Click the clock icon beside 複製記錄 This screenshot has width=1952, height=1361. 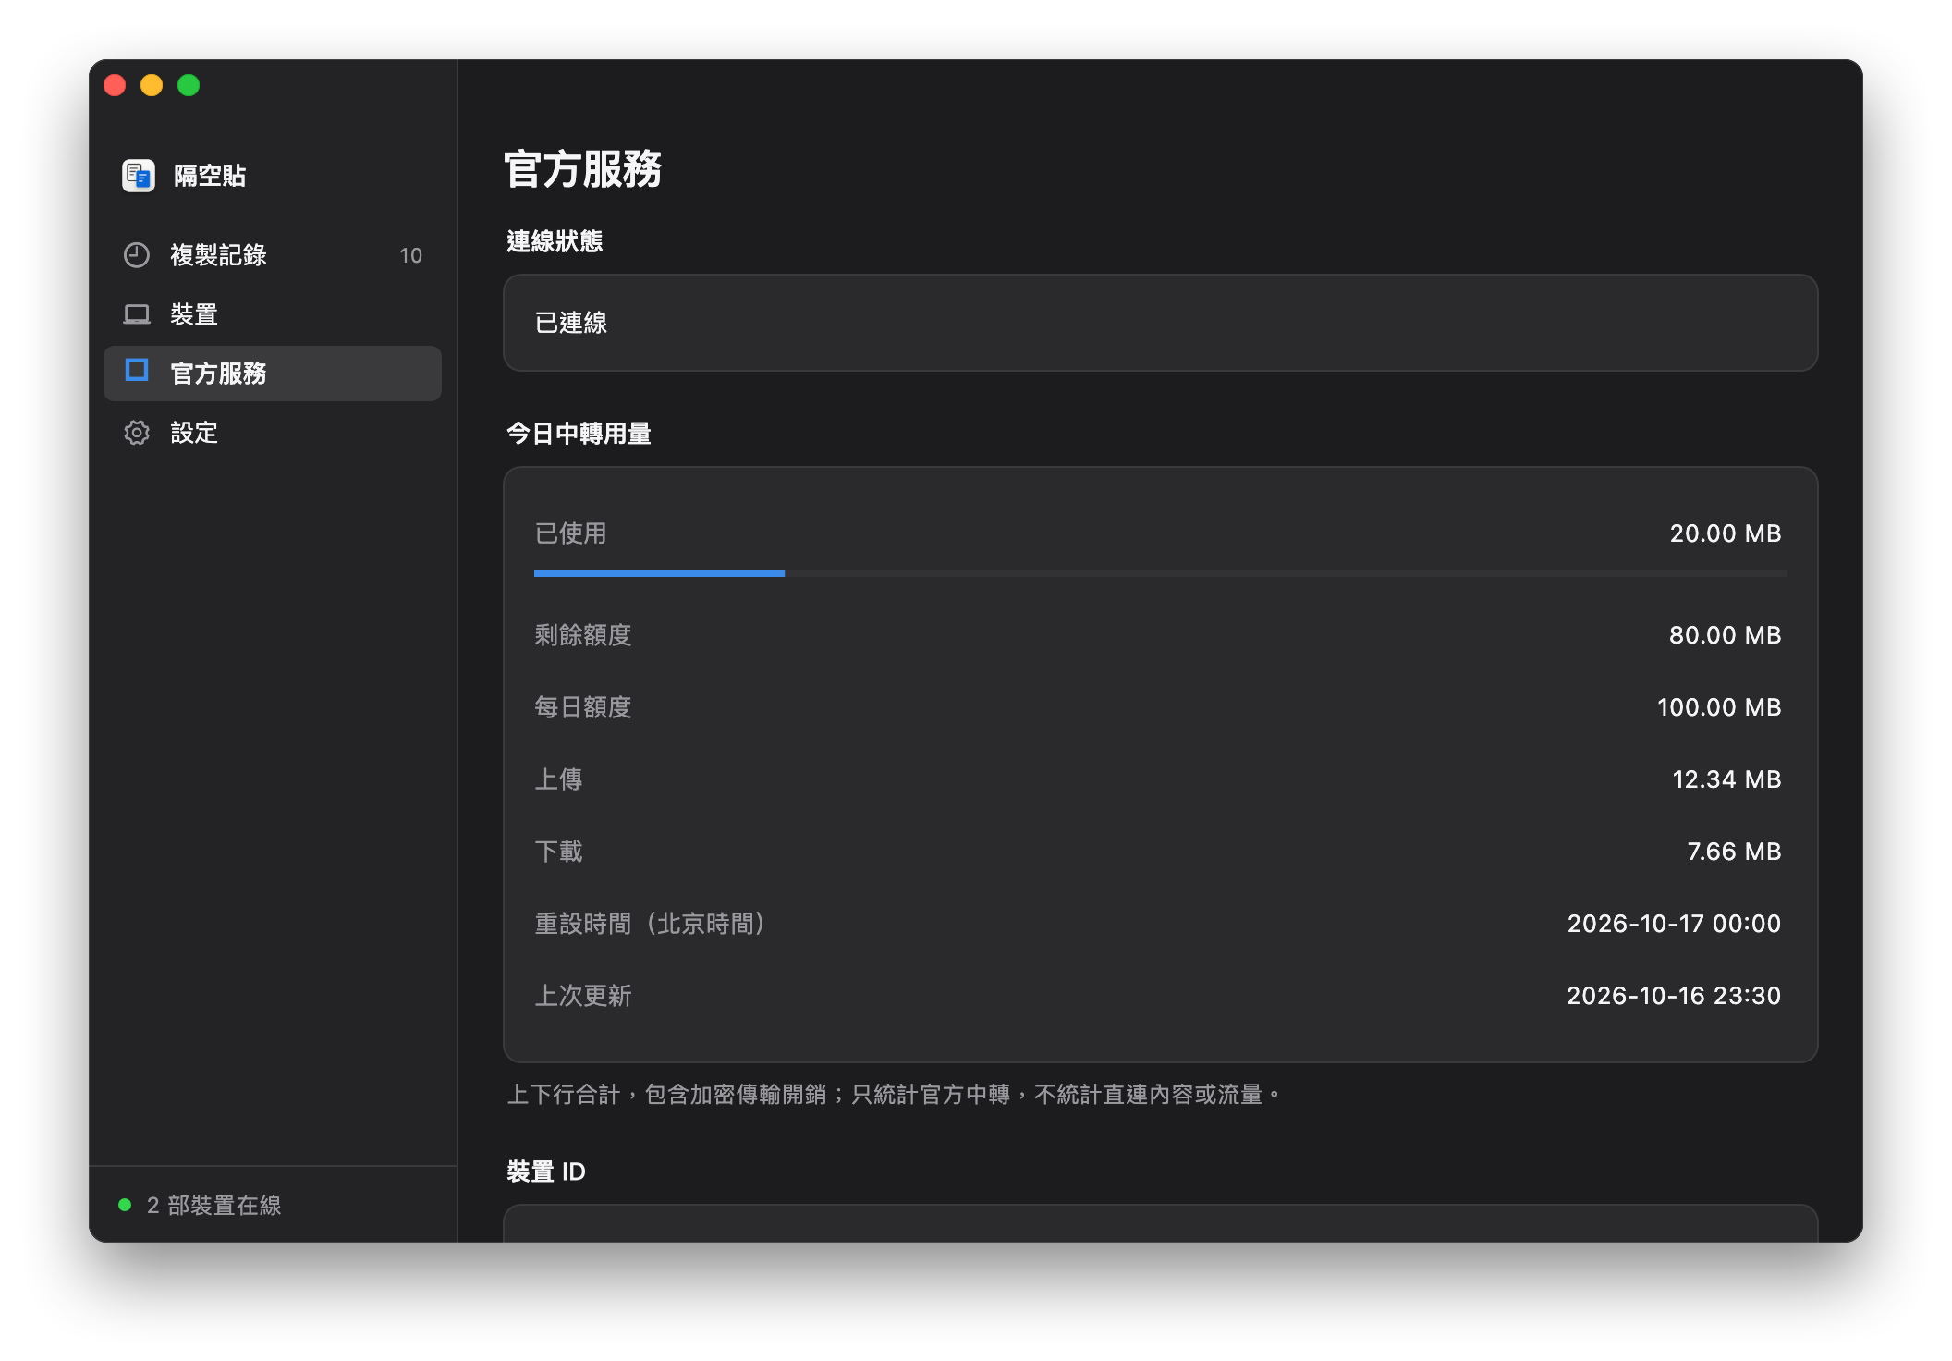pyautogui.click(x=137, y=255)
